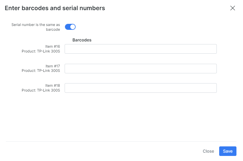Focus the barcode field for Item #18

click(141, 88)
